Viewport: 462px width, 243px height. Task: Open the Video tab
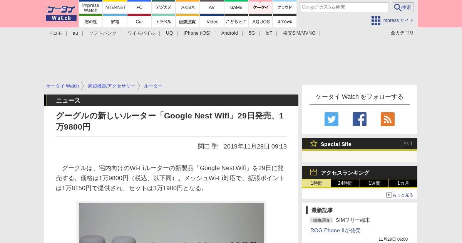pos(212,21)
